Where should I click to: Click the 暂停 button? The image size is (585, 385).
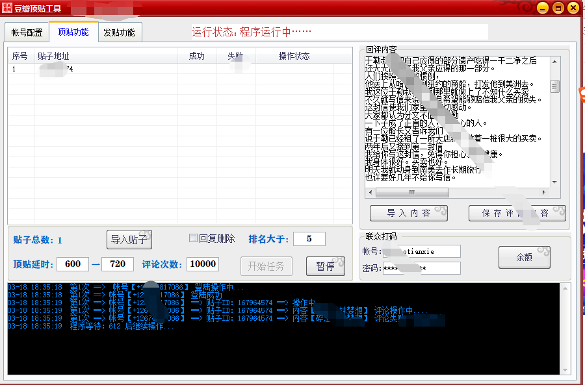click(x=325, y=266)
